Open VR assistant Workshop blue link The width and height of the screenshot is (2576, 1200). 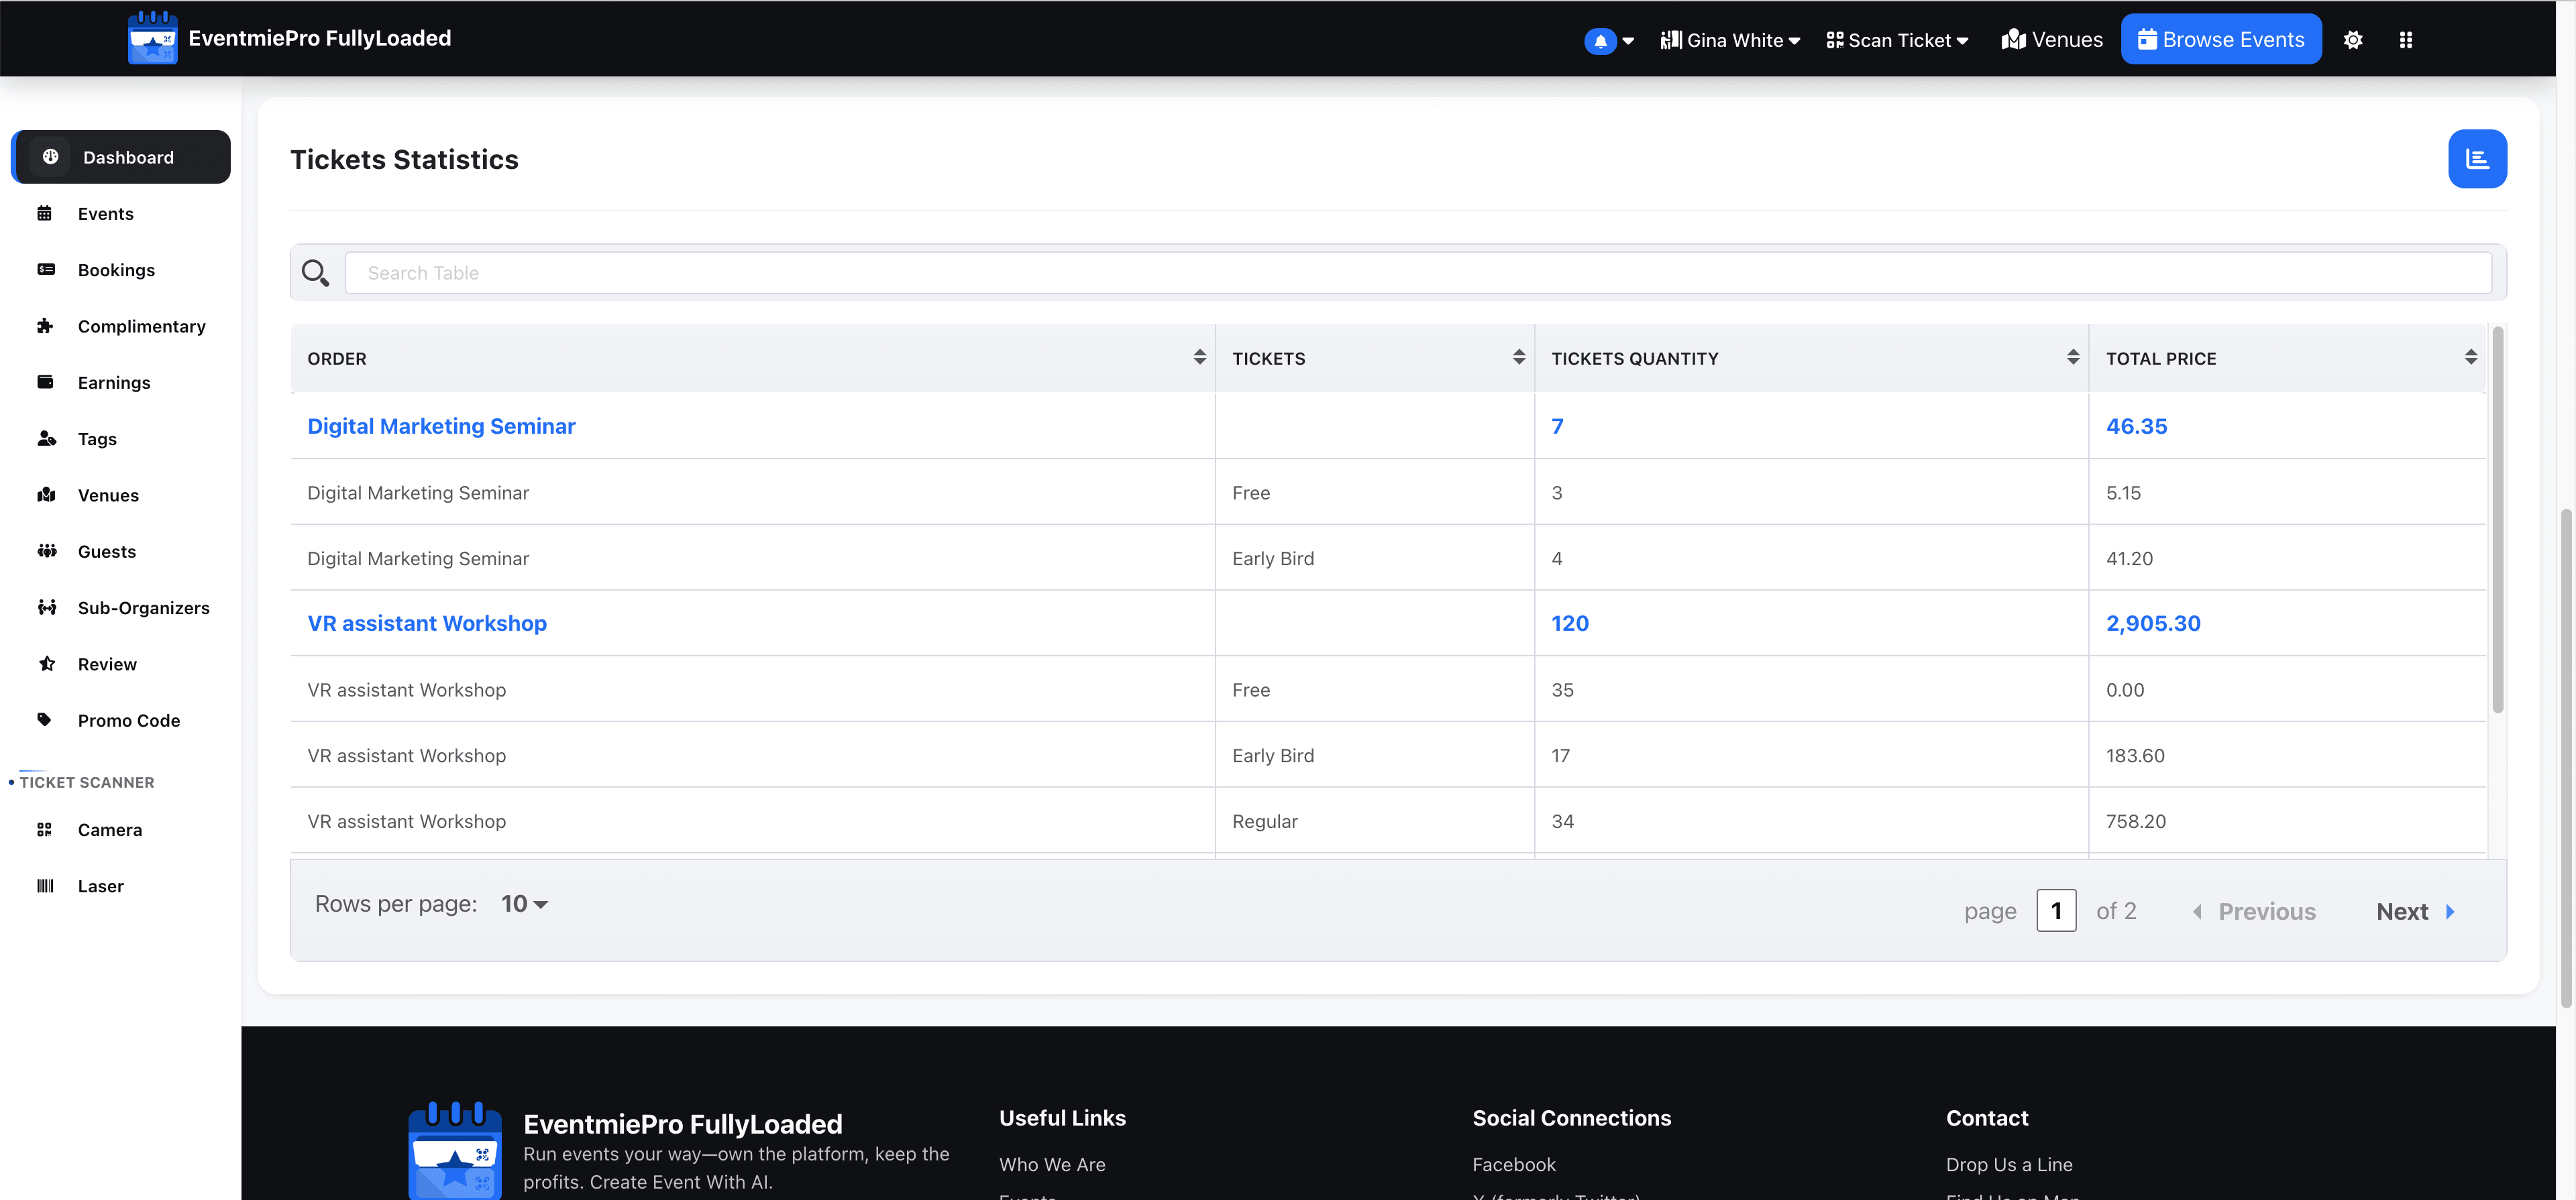coord(427,623)
